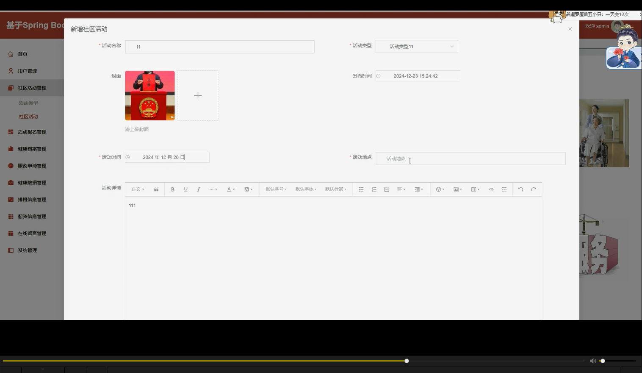Viewport: 642px width, 373px height.
Task: Click the video progress bar handle
Action: (407, 361)
